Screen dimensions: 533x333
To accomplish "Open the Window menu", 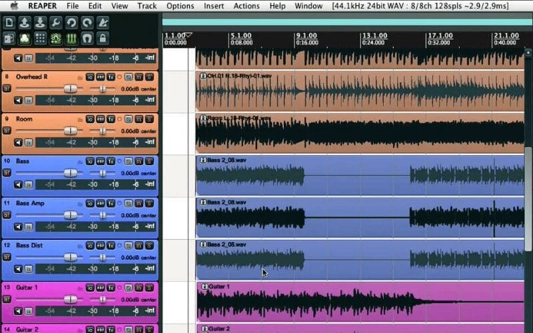I will [x=308, y=6].
